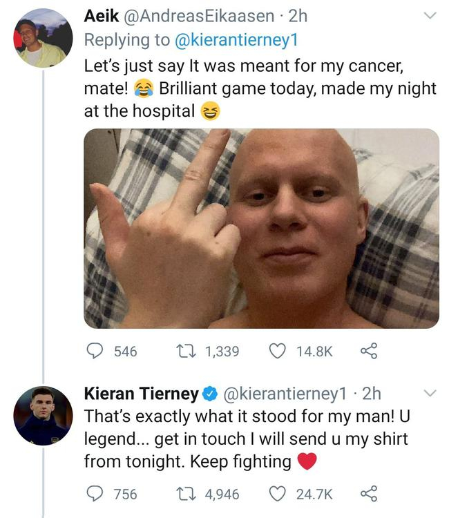This screenshot has width=449, height=518.
Task: Reply to Aeik's tweet via comment icon
Action: (95, 352)
